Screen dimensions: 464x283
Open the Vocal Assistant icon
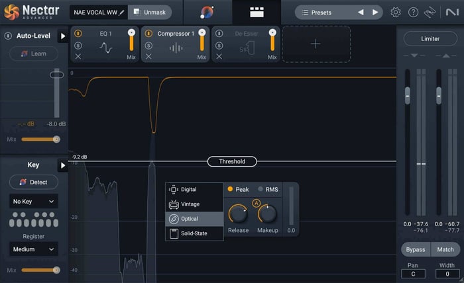(207, 13)
